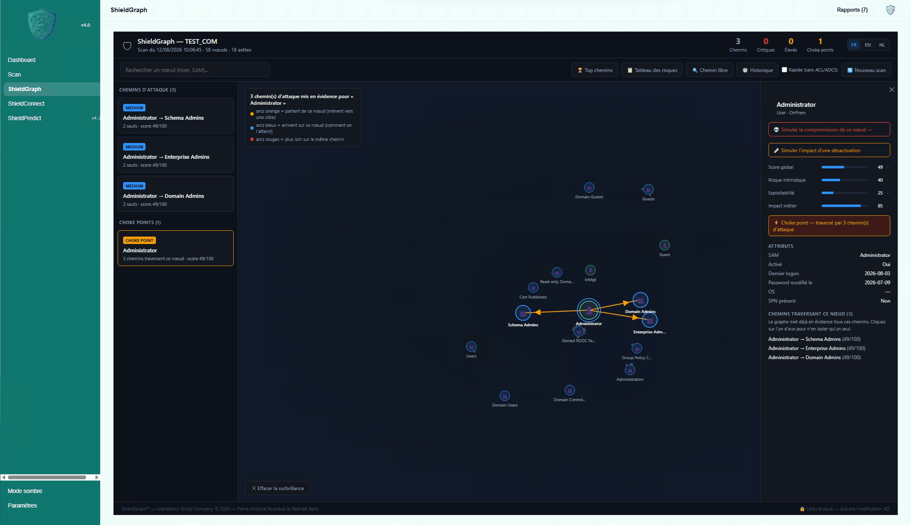Click the ShieldGraph logo in the sidebar
The image size is (911, 525).
point(42,25)
